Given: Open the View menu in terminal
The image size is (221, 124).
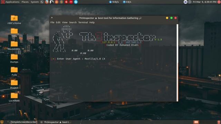Looking at the screenshot, I should click(65, 22).
